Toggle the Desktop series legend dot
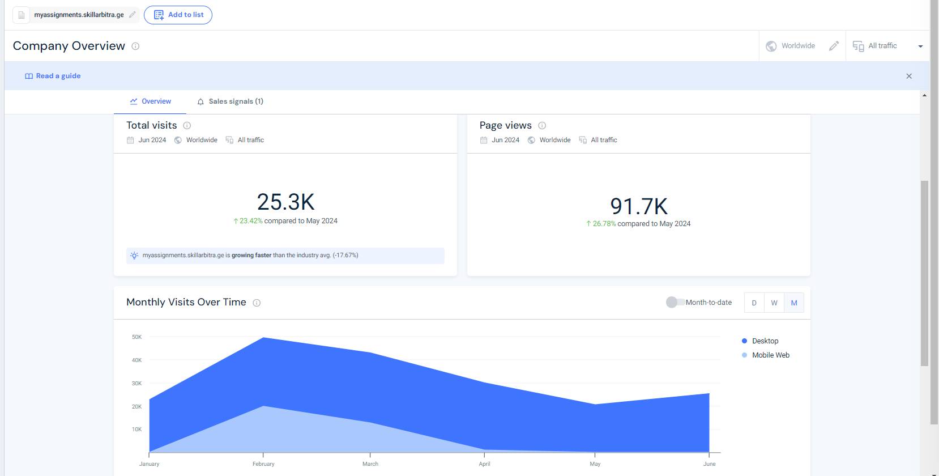 (x=744, y=341)
